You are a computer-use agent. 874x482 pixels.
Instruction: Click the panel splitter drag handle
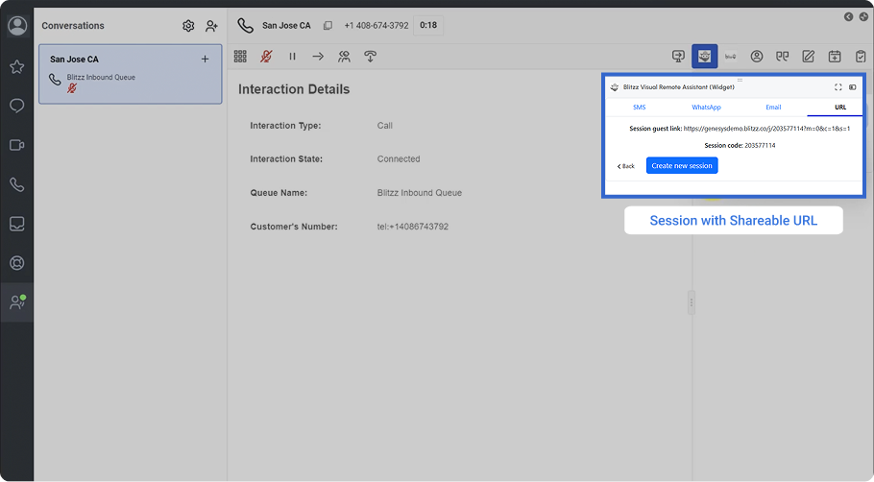(692, 302)
